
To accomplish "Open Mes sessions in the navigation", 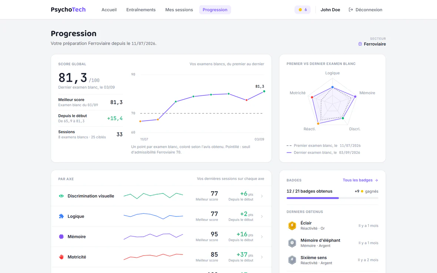I will coord(179,10).
